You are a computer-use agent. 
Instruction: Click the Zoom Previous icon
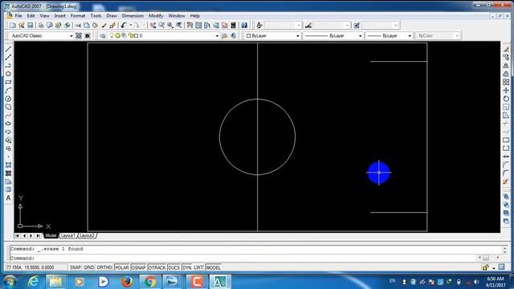tap(179, 25)
